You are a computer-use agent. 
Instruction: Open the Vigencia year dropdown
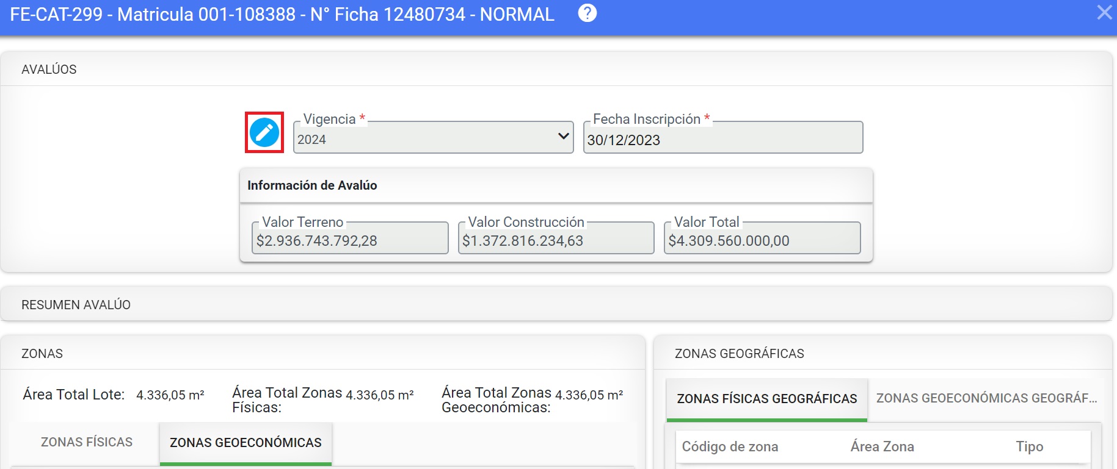[433, 138]
